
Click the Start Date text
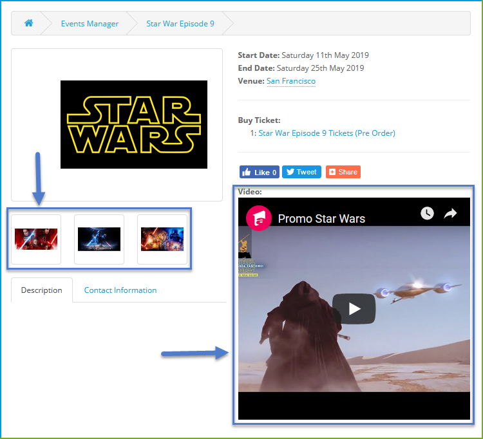click(x=303, y=55)
